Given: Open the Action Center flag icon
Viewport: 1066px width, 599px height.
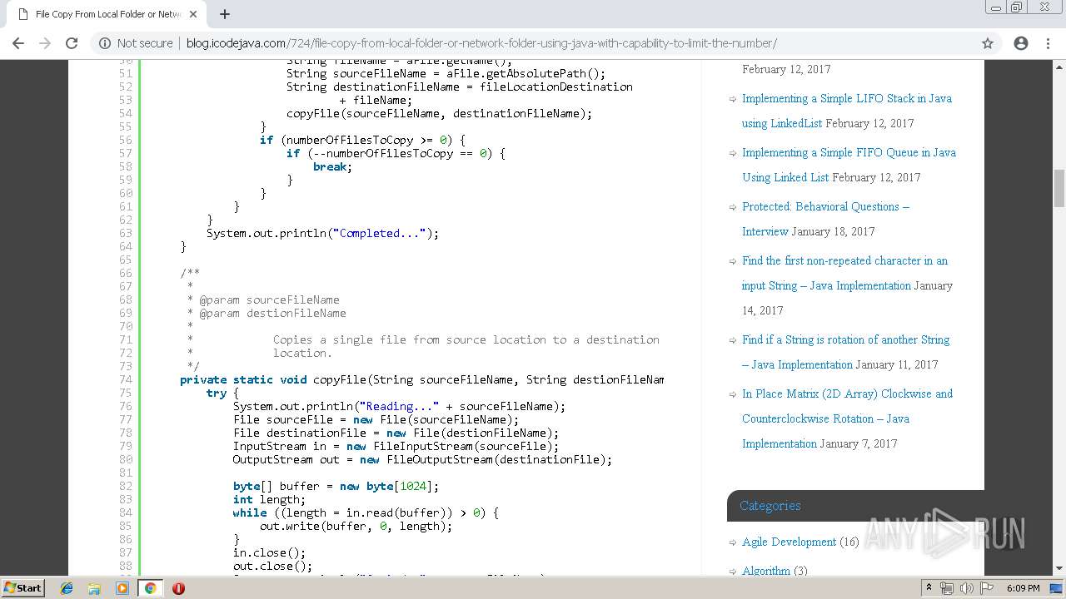Looking at the screenshot, I should (x=987, y=588).
